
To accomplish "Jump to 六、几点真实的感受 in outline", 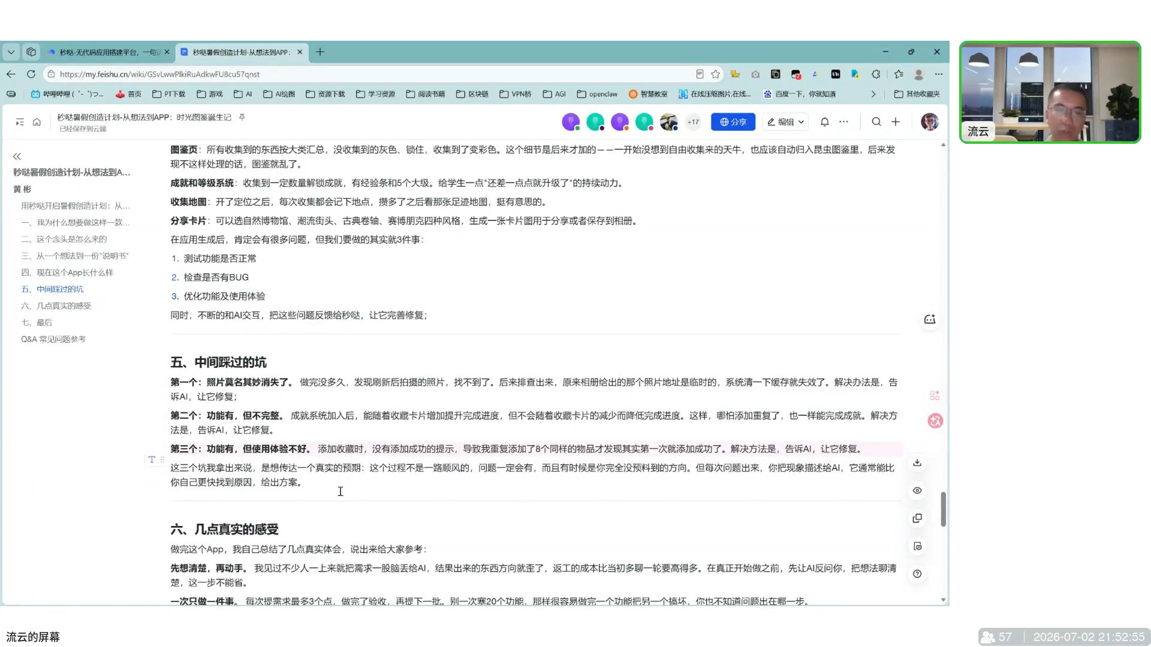I will [x=56, y=306].
